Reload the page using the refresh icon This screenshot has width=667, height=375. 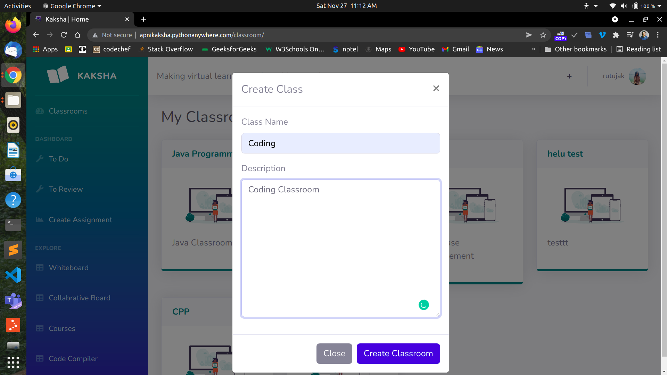coord(64,35)
